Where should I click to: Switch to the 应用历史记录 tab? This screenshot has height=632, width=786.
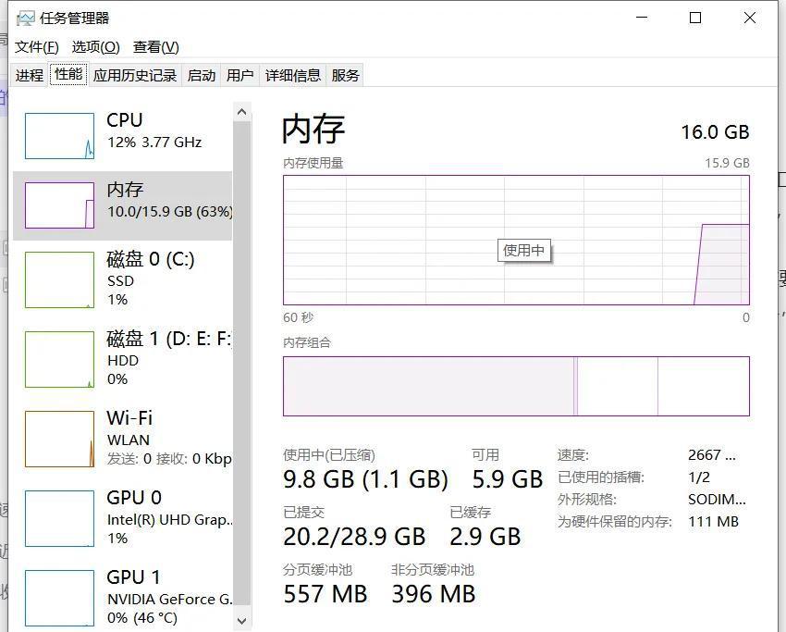135,75
